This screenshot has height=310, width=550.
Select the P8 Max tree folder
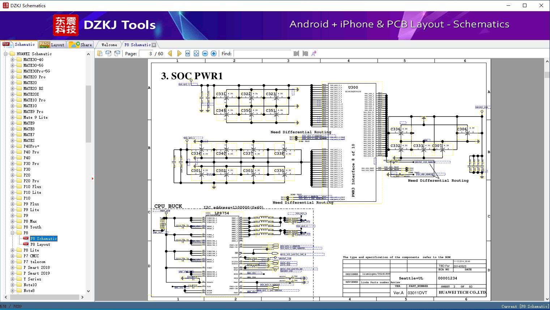tap(30, 221)
